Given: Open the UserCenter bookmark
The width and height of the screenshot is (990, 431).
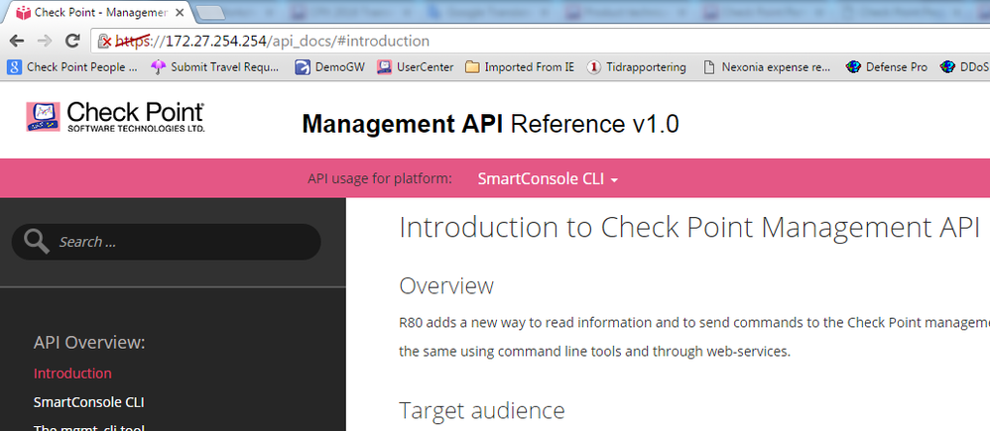Looking at the screenshot, I should 415,67.
